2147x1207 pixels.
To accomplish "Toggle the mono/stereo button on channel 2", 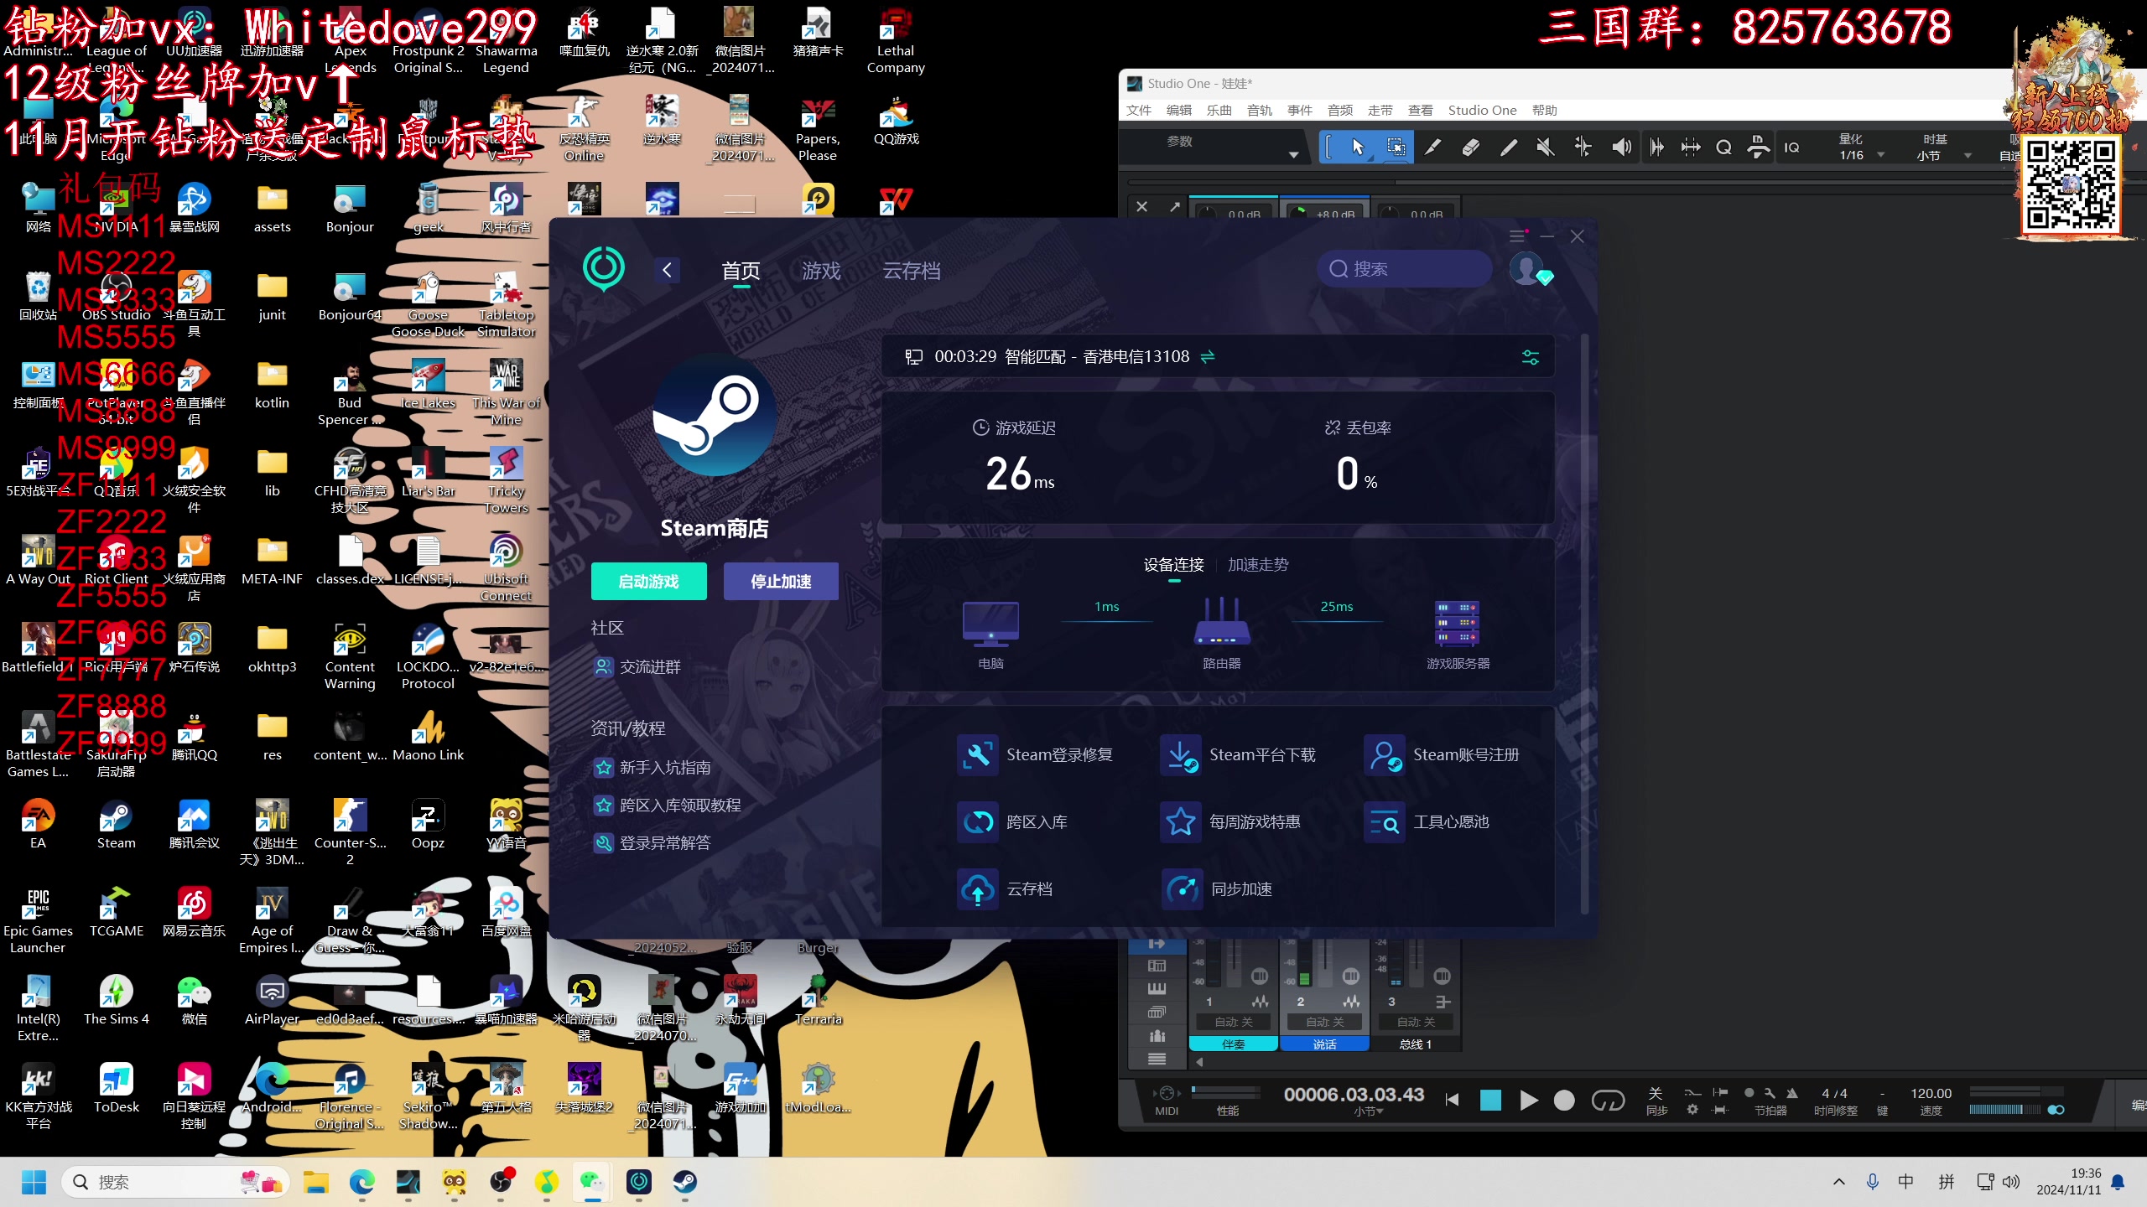I will (1350, 976).
